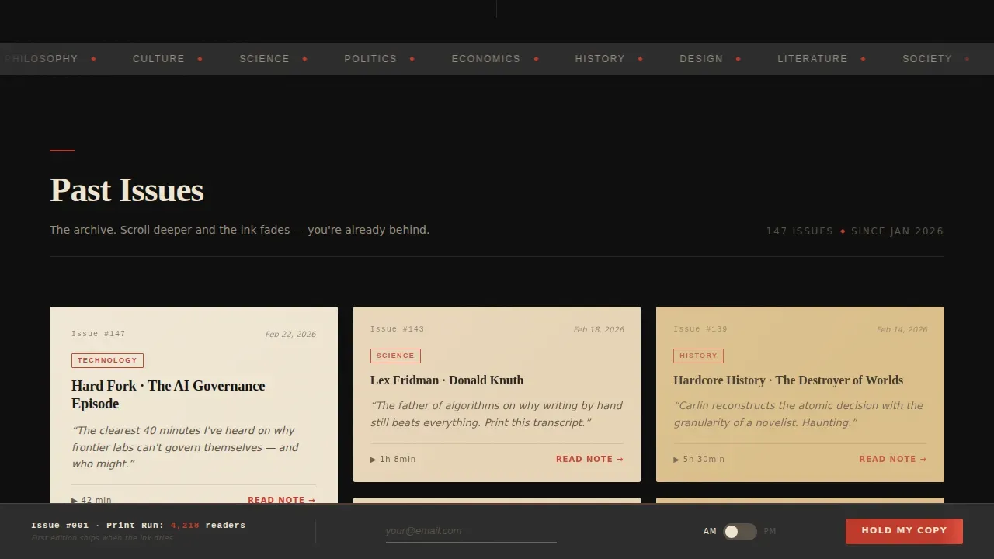Click 'First edition ships when the ink dries'
The image size is (994, 559).
103,538
